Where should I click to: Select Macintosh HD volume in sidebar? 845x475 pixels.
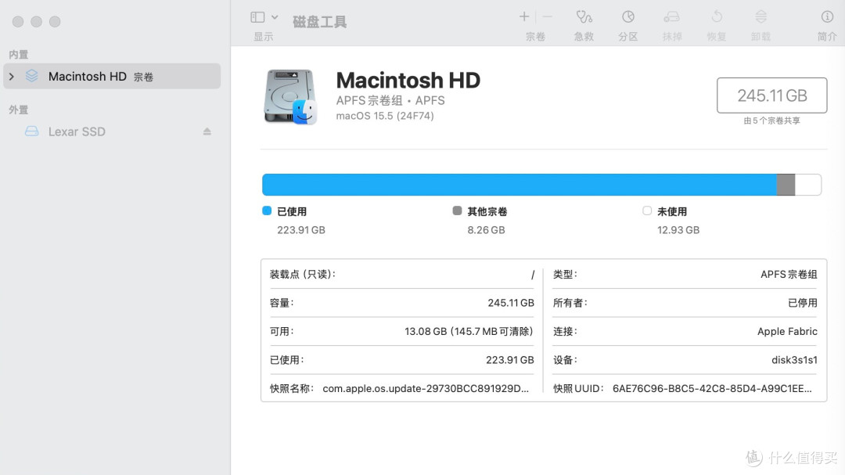[x=112, y=77]
